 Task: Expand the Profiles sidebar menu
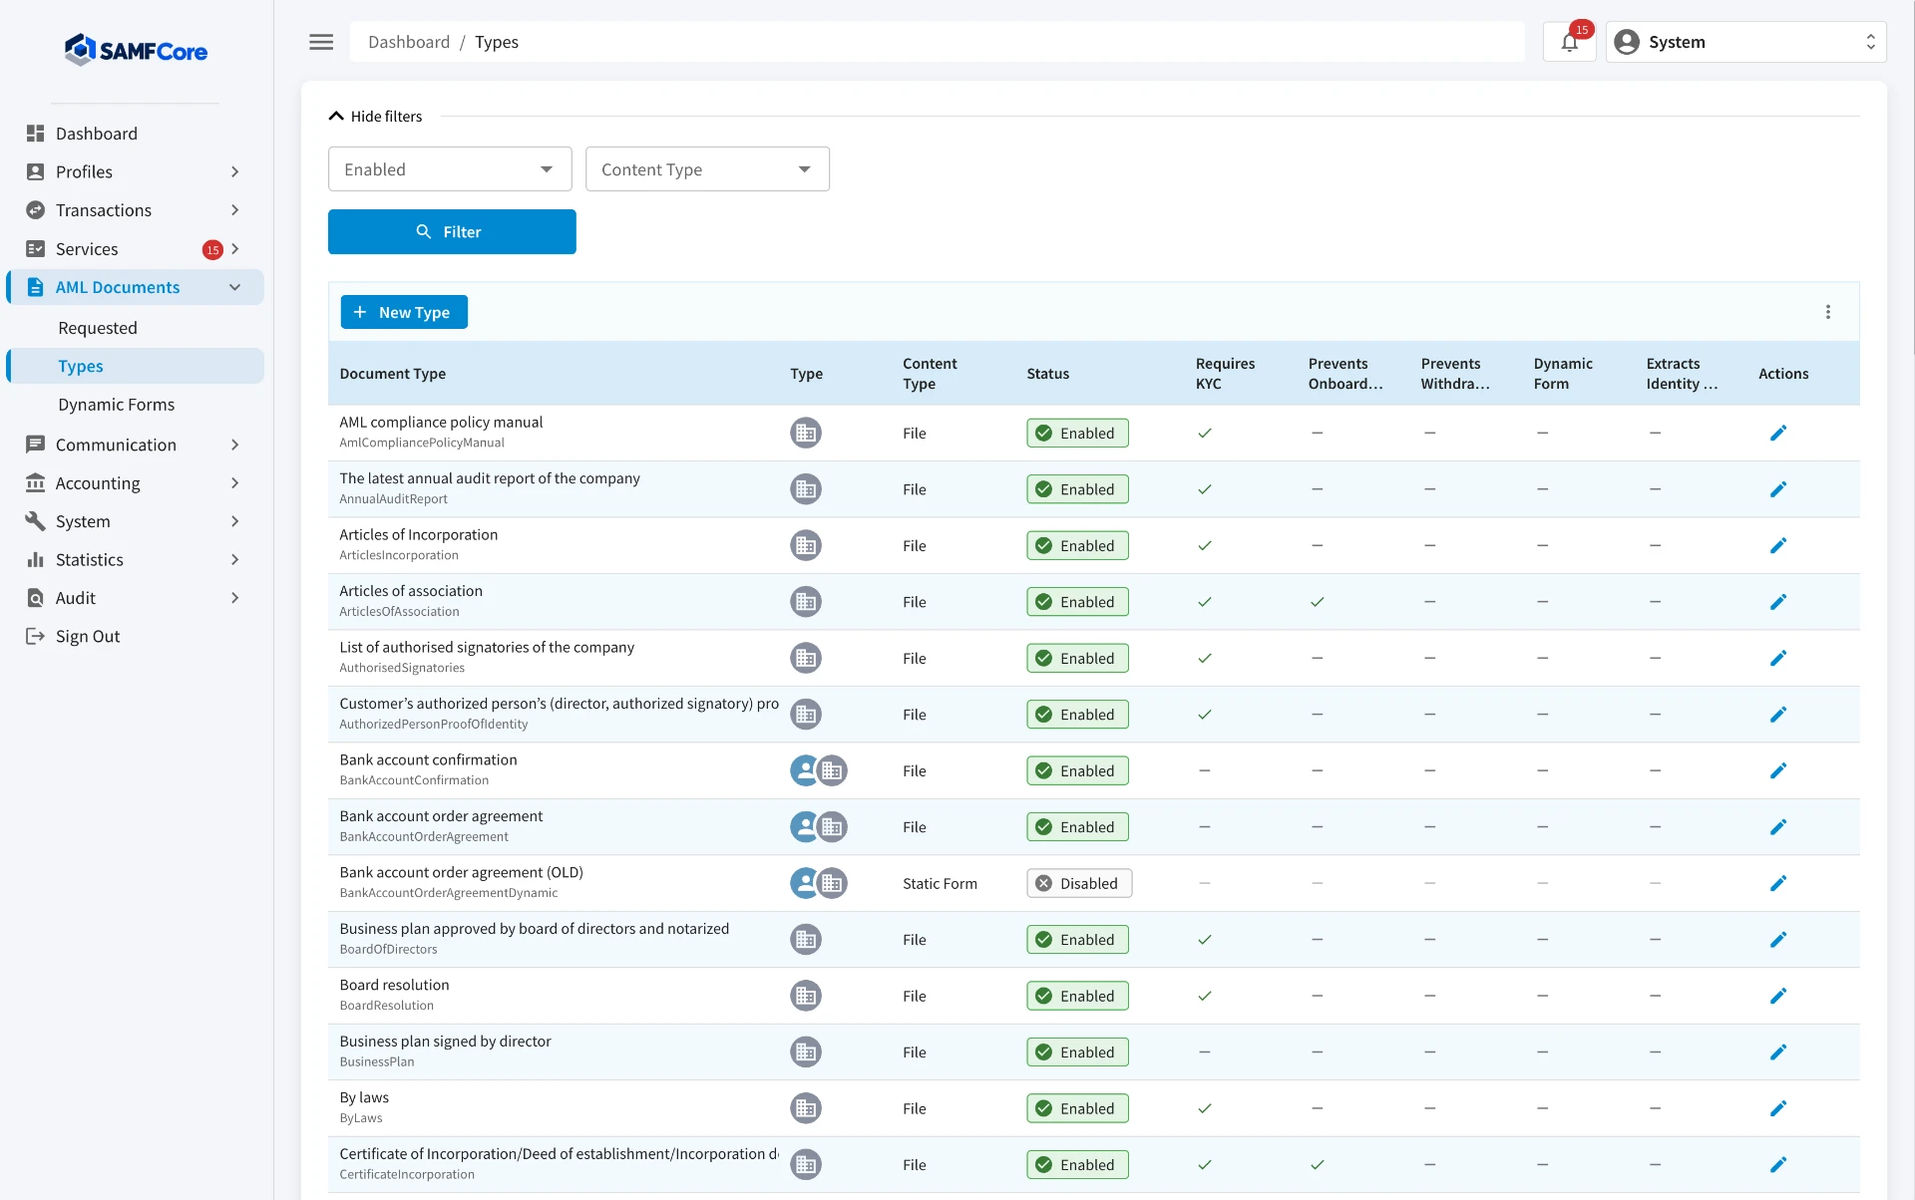(x=134, y=171)
